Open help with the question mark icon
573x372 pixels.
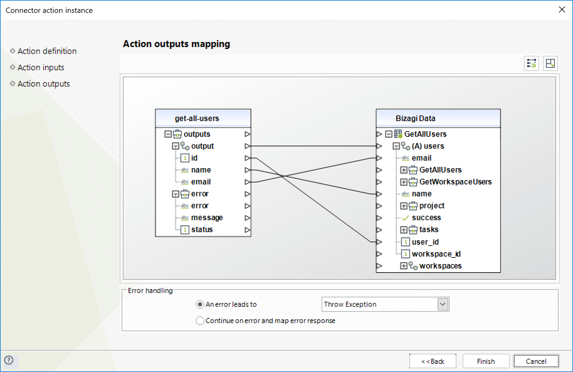click(9, 360)
